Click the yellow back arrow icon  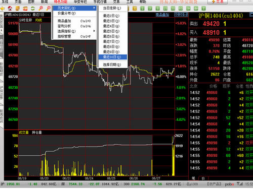pos(2,8)
